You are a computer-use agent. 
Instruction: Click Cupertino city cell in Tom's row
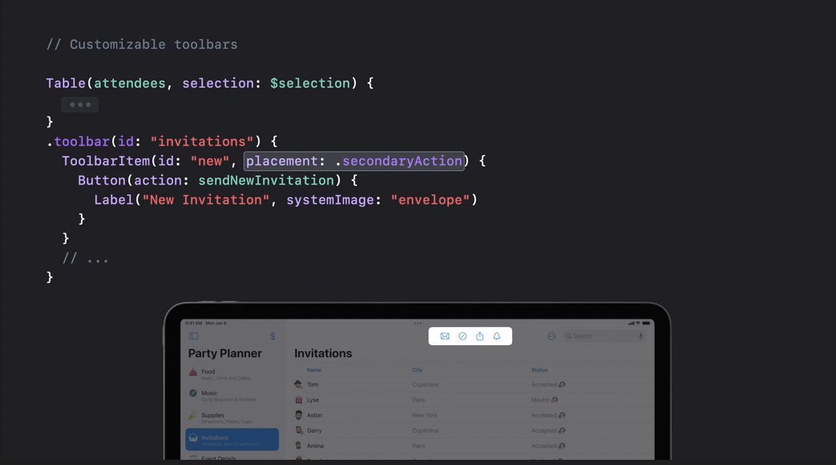pyautogui.click(x=425, y=385)
